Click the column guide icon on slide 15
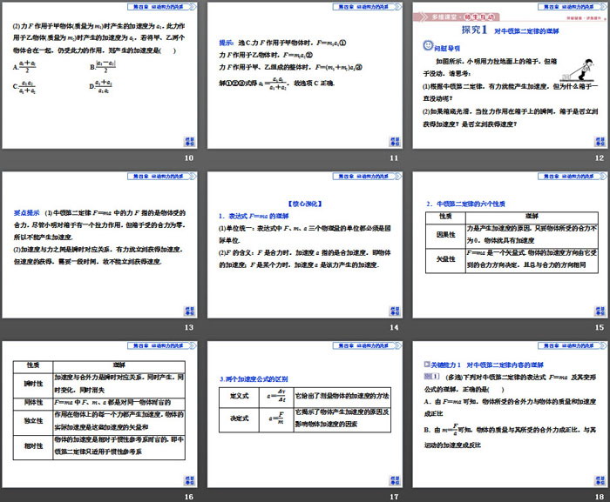The image size is (610, 502). (x=599, y=310)
